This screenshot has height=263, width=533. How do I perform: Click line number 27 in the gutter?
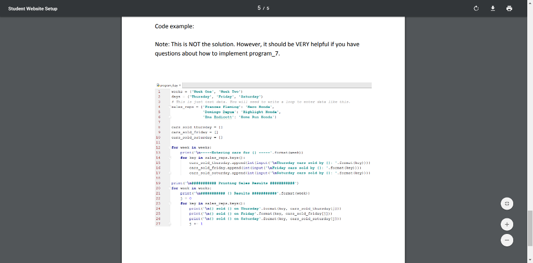tap(158, 224)
